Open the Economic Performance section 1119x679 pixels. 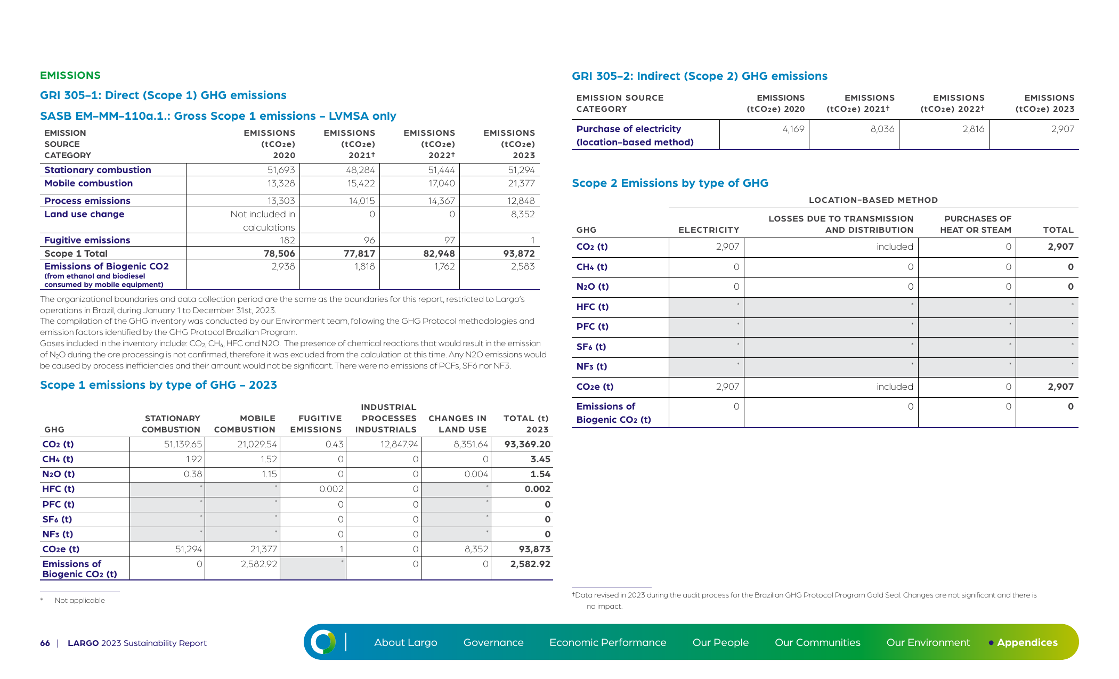point(607,642)
